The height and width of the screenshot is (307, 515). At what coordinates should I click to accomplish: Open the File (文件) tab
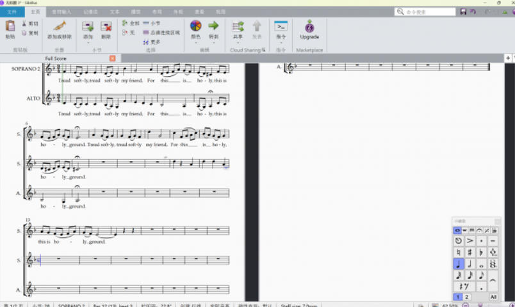(12, 12)
